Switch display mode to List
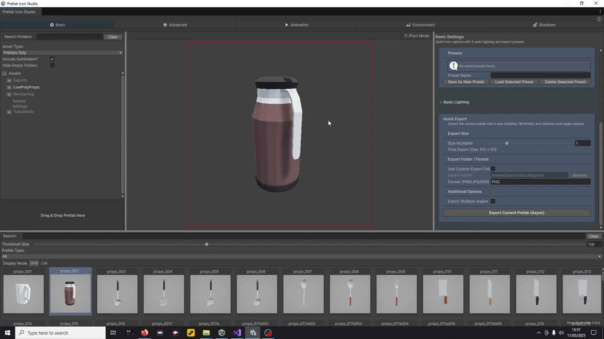The width and height of the screenshot is (604, 339). 44,263
